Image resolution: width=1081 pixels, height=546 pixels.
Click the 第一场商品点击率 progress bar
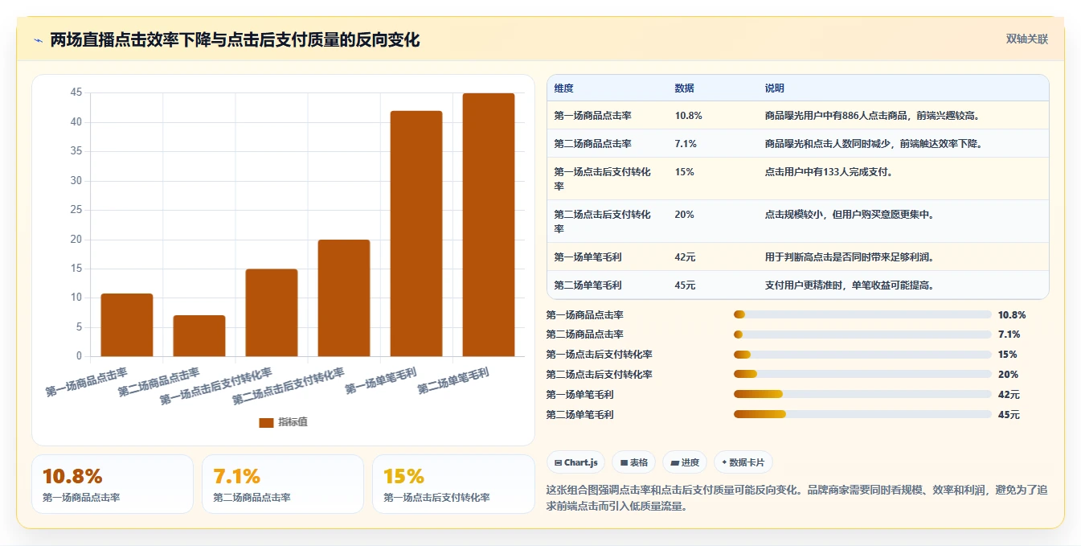(862, 314)
